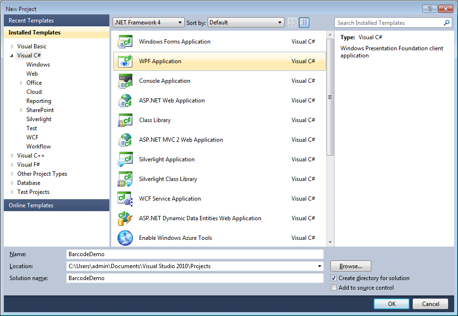Click the project Name input field

(195, 254)
